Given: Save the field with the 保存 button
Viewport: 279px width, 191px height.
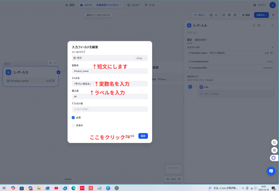Looking at the screenshot, I should pos(143,136).
